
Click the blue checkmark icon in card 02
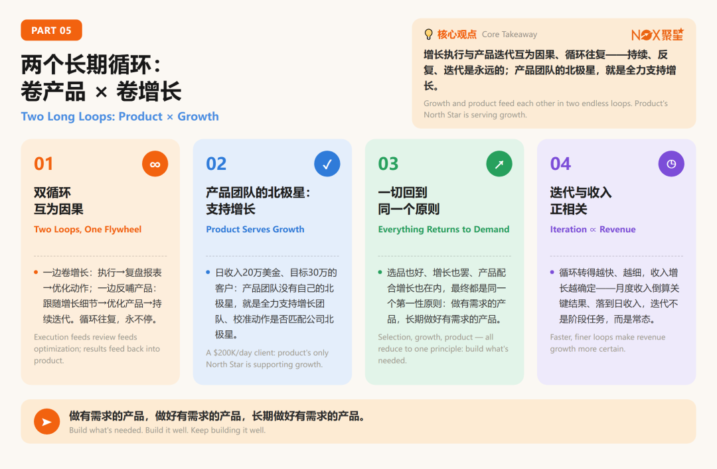click(327, 164)
